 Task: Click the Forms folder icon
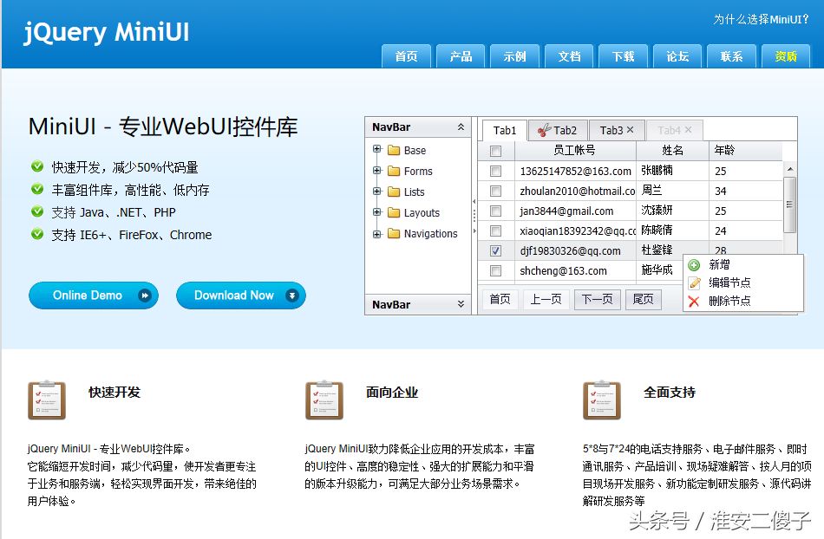point(394,171)
